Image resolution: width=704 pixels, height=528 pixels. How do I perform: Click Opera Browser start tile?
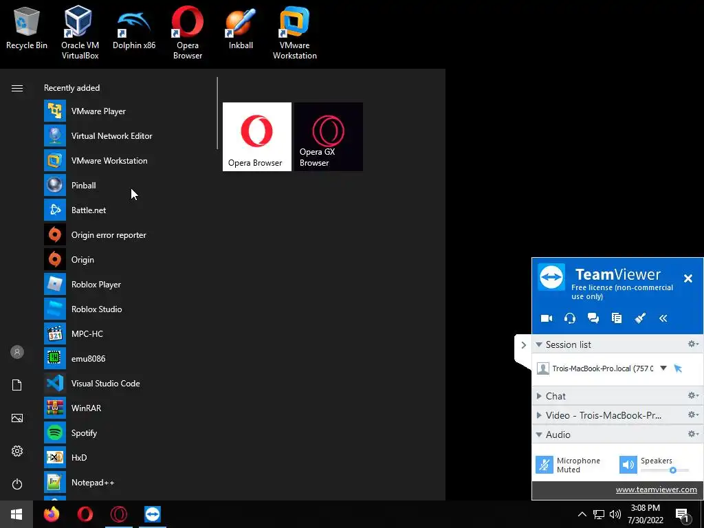[x=257, y=137]
